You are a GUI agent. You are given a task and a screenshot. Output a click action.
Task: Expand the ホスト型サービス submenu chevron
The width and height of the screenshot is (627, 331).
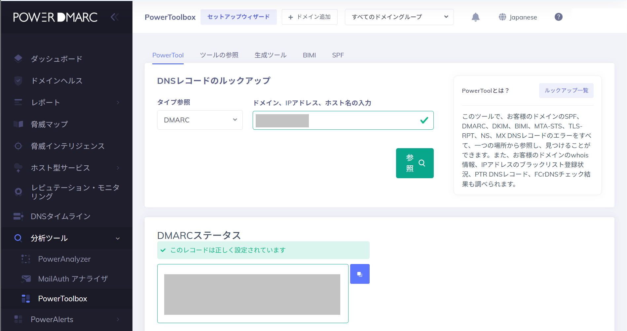pos(118,168)
